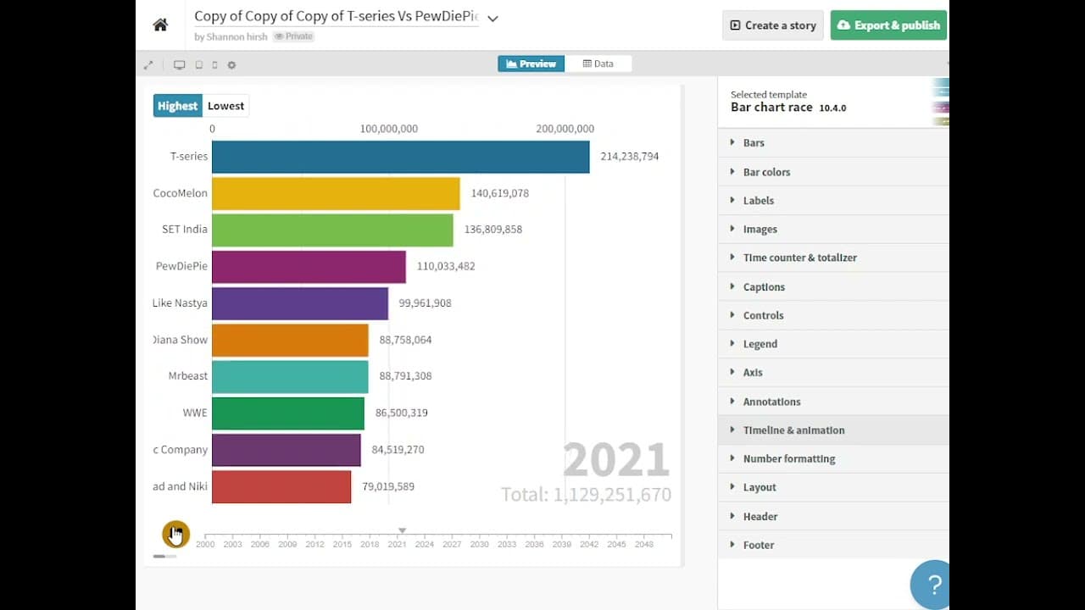This screenshot has height=610, width=1085.
Task: Select the desktop preview icon
Action: pyautogui.click(x=179, y=64)
